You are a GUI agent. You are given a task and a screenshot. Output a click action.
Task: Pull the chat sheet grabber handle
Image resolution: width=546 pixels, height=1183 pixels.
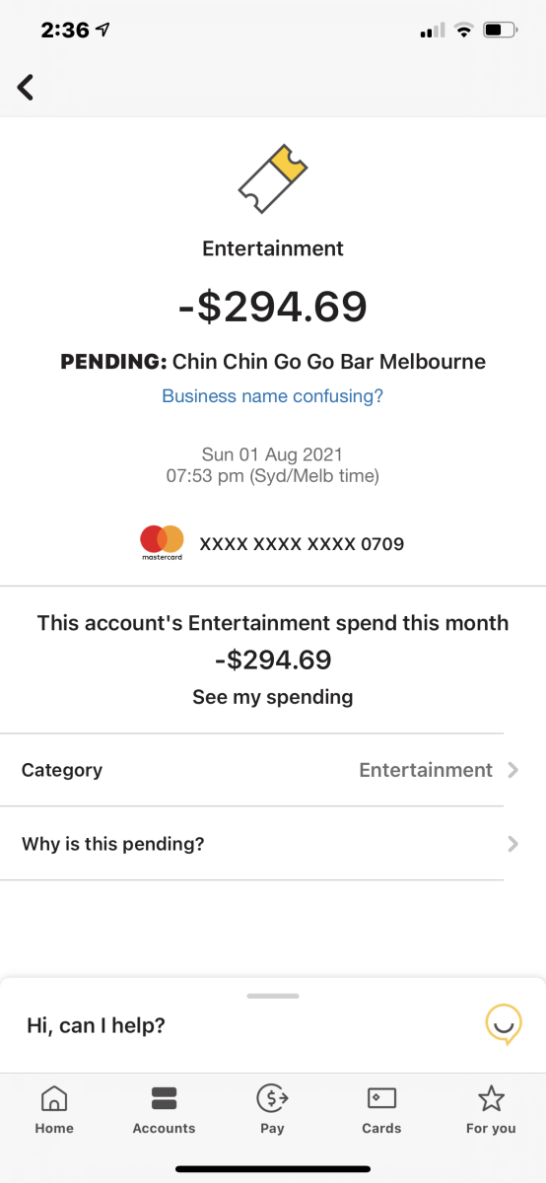coord(273,996)
